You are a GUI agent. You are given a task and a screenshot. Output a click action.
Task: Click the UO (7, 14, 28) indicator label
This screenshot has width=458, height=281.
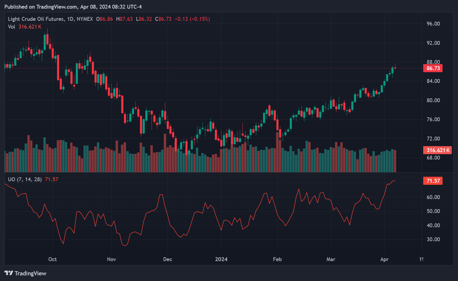click(25, 179)
